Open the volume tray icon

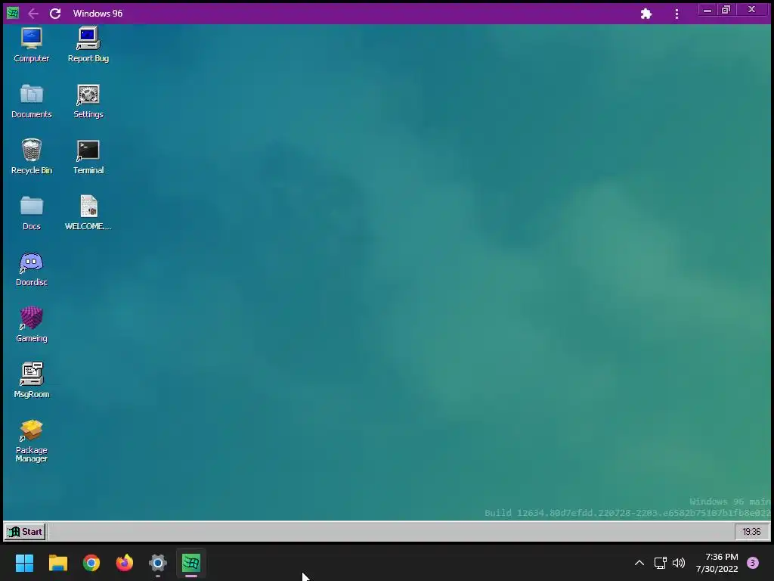tap(679, 563)
